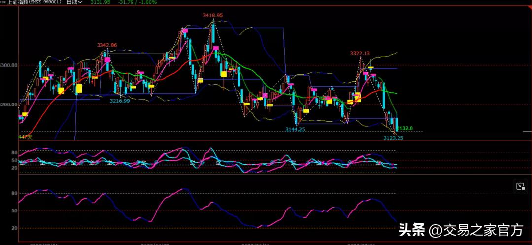
Task: Click the icon left of 上证指数
Action: click(x=3, y=2)
